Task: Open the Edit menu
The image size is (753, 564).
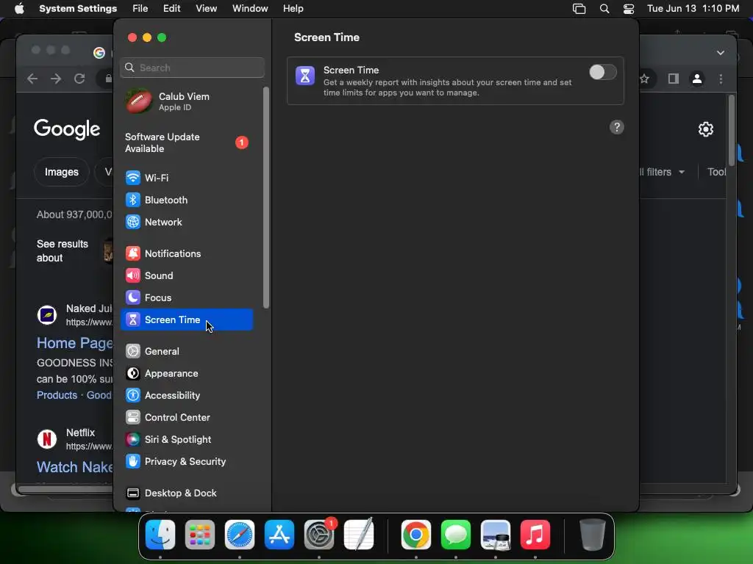Action: 171,9
